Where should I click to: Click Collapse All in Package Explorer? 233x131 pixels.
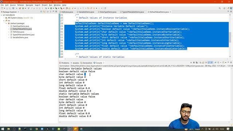[x=41, y=12]
